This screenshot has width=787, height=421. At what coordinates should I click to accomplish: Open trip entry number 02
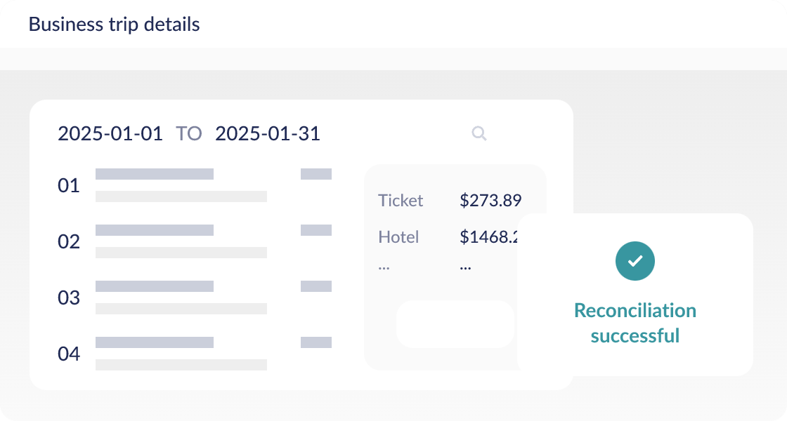[69, 242]
